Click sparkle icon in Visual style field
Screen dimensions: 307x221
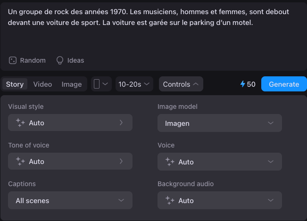click(20, 123)
